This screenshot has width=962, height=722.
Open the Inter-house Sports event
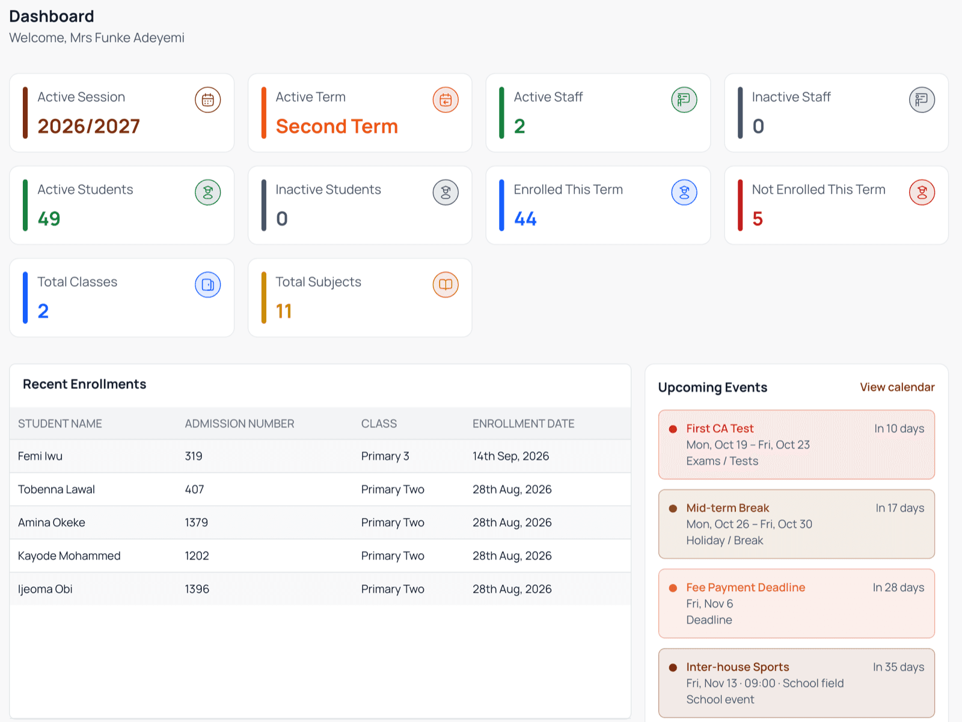[797, 683]
